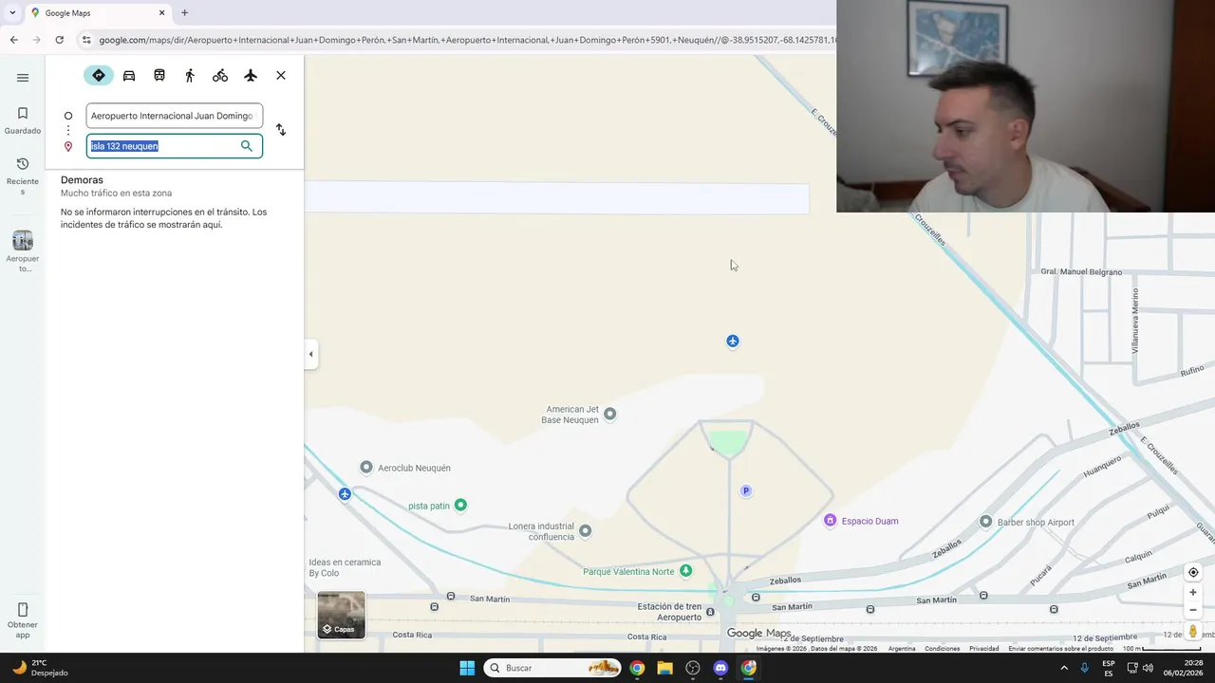Select the best travel mode icon
1215x683 pixels.
pos(99,75)
